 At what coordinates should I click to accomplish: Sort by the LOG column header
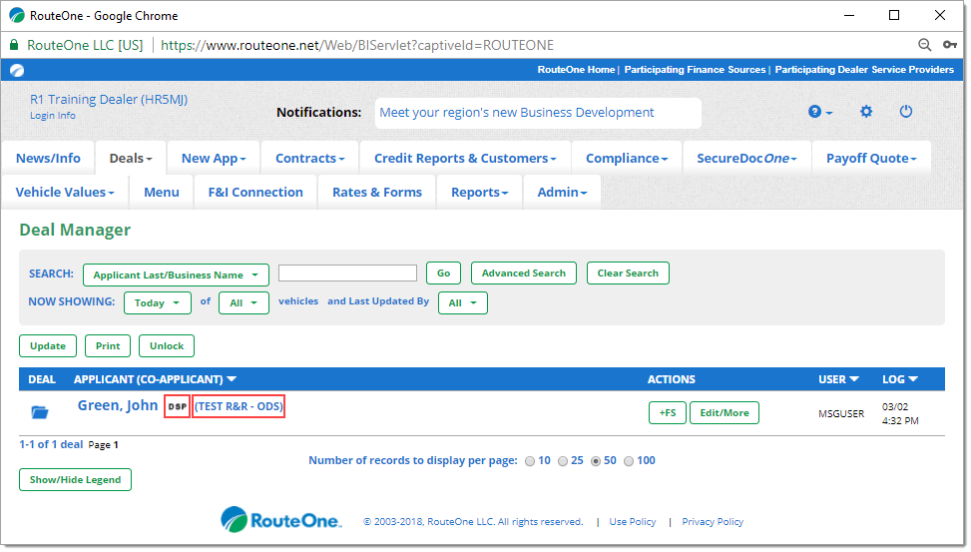click(x=900, y=379)
